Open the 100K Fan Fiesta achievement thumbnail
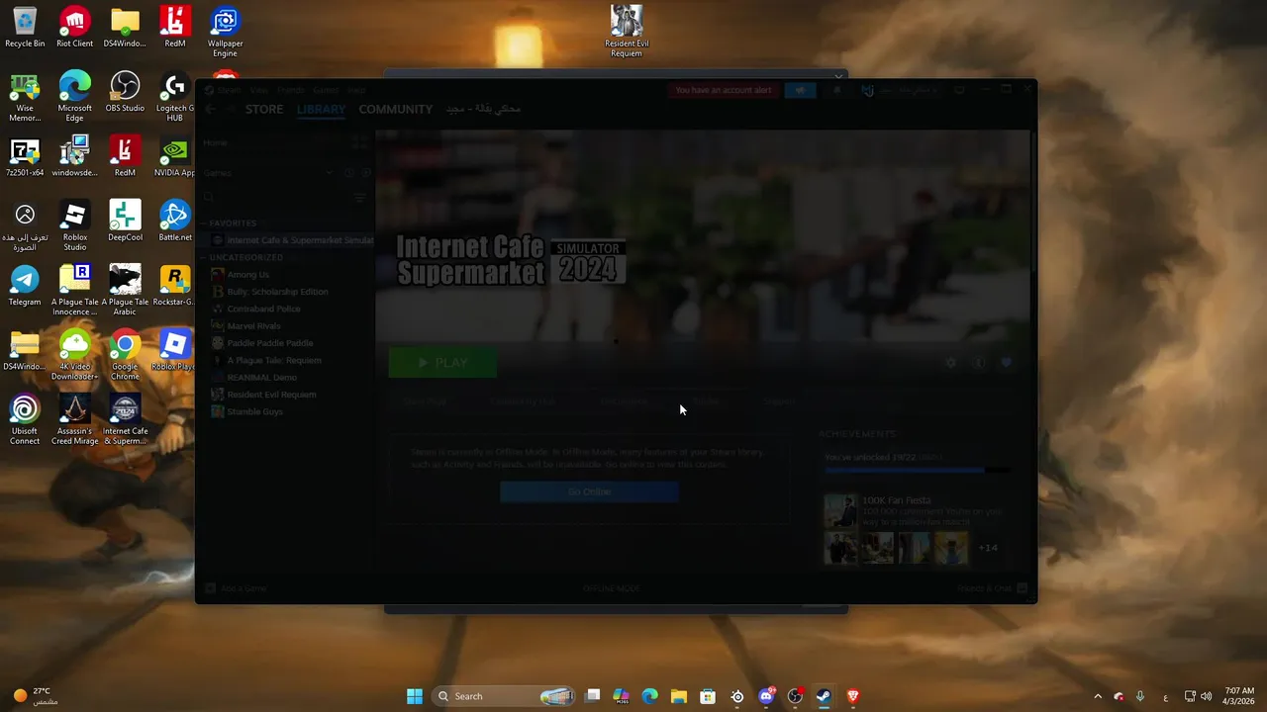This screenshot has width=1267, height=712. (x=840, y=510)
